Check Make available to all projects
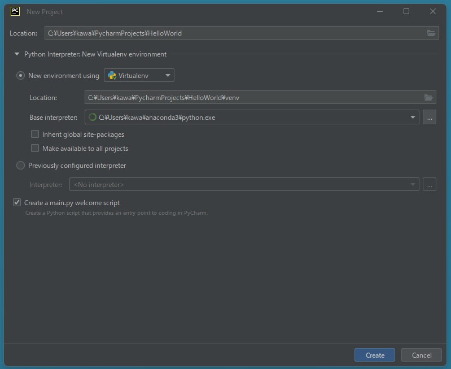The height and width of the screenshot is (369, 451). tap(35, 149)
